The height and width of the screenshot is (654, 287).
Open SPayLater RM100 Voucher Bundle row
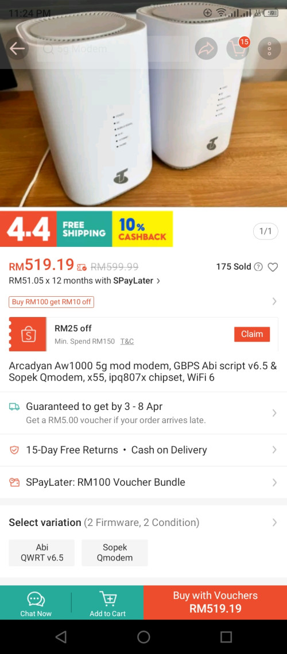point(143,482)
